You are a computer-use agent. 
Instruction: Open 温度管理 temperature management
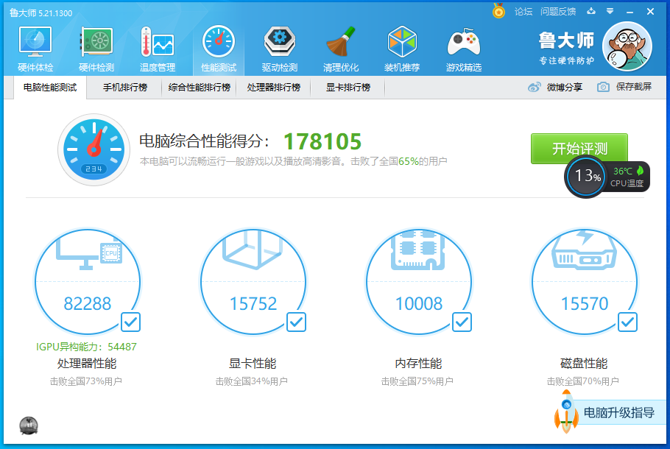(158, 49)
